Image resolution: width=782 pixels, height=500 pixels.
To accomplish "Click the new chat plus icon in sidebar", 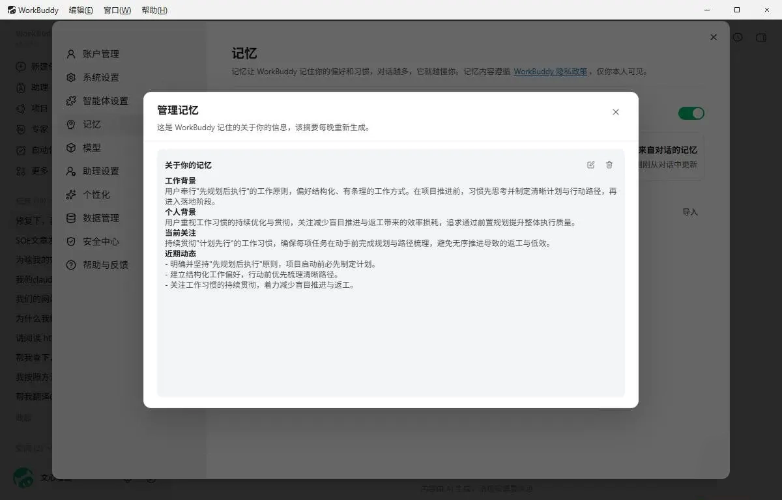I will pos(21,66).
